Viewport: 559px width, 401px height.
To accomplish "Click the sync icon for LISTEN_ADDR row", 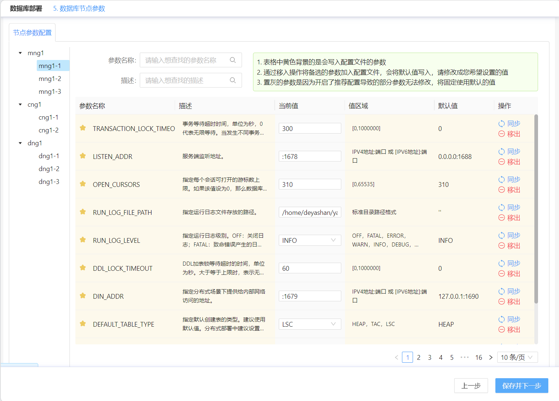I will (501, 152).
